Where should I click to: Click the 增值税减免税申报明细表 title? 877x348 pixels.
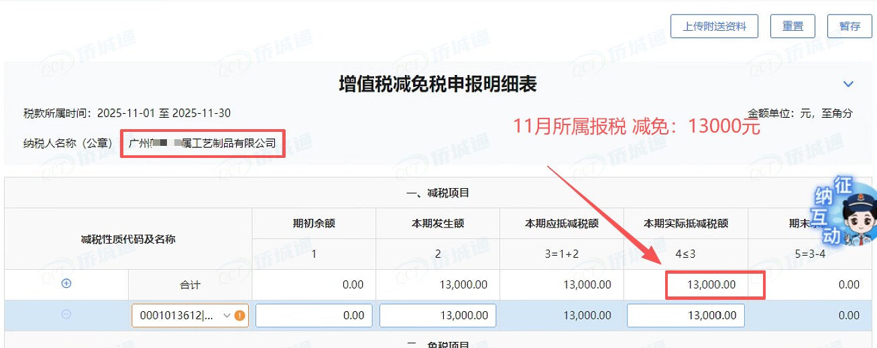coord(438,84)
